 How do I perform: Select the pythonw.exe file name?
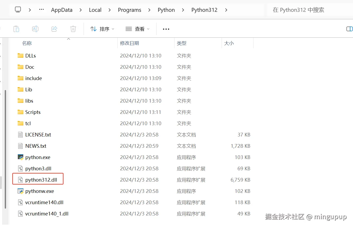click(x=40, y=191)
